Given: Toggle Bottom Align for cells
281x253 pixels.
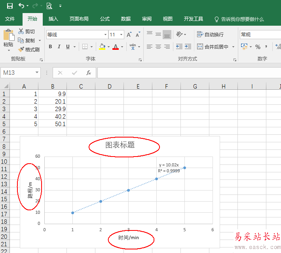Looking at the screenshot, I should point(167,34).
